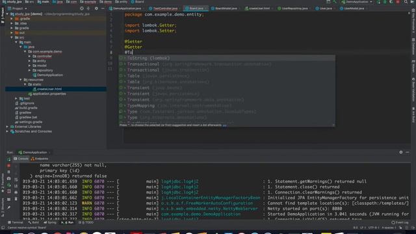Screen dimensions: 416x234
Task: Open Project panel settings gear
Action: 96,8
